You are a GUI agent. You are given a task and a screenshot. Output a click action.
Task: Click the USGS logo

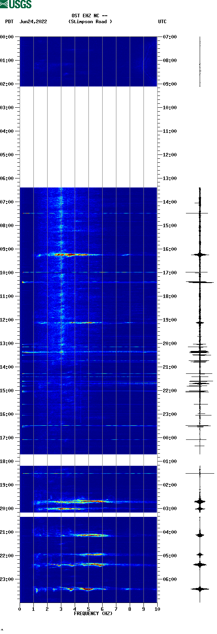pyautogui.click(x=16, y=4)
